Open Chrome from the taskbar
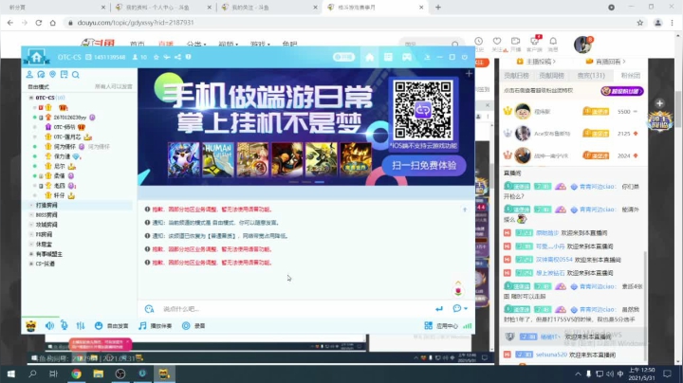The height and width of the screenshot is (383, 683). click(x=76, y=374)
